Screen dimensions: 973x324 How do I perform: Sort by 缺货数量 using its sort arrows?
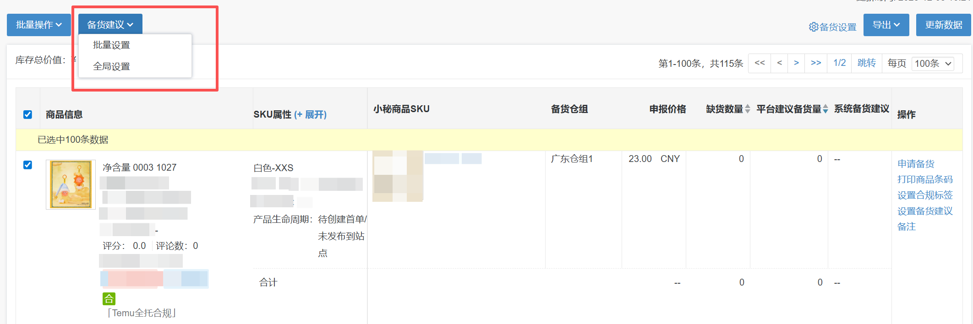pos(749,109)
